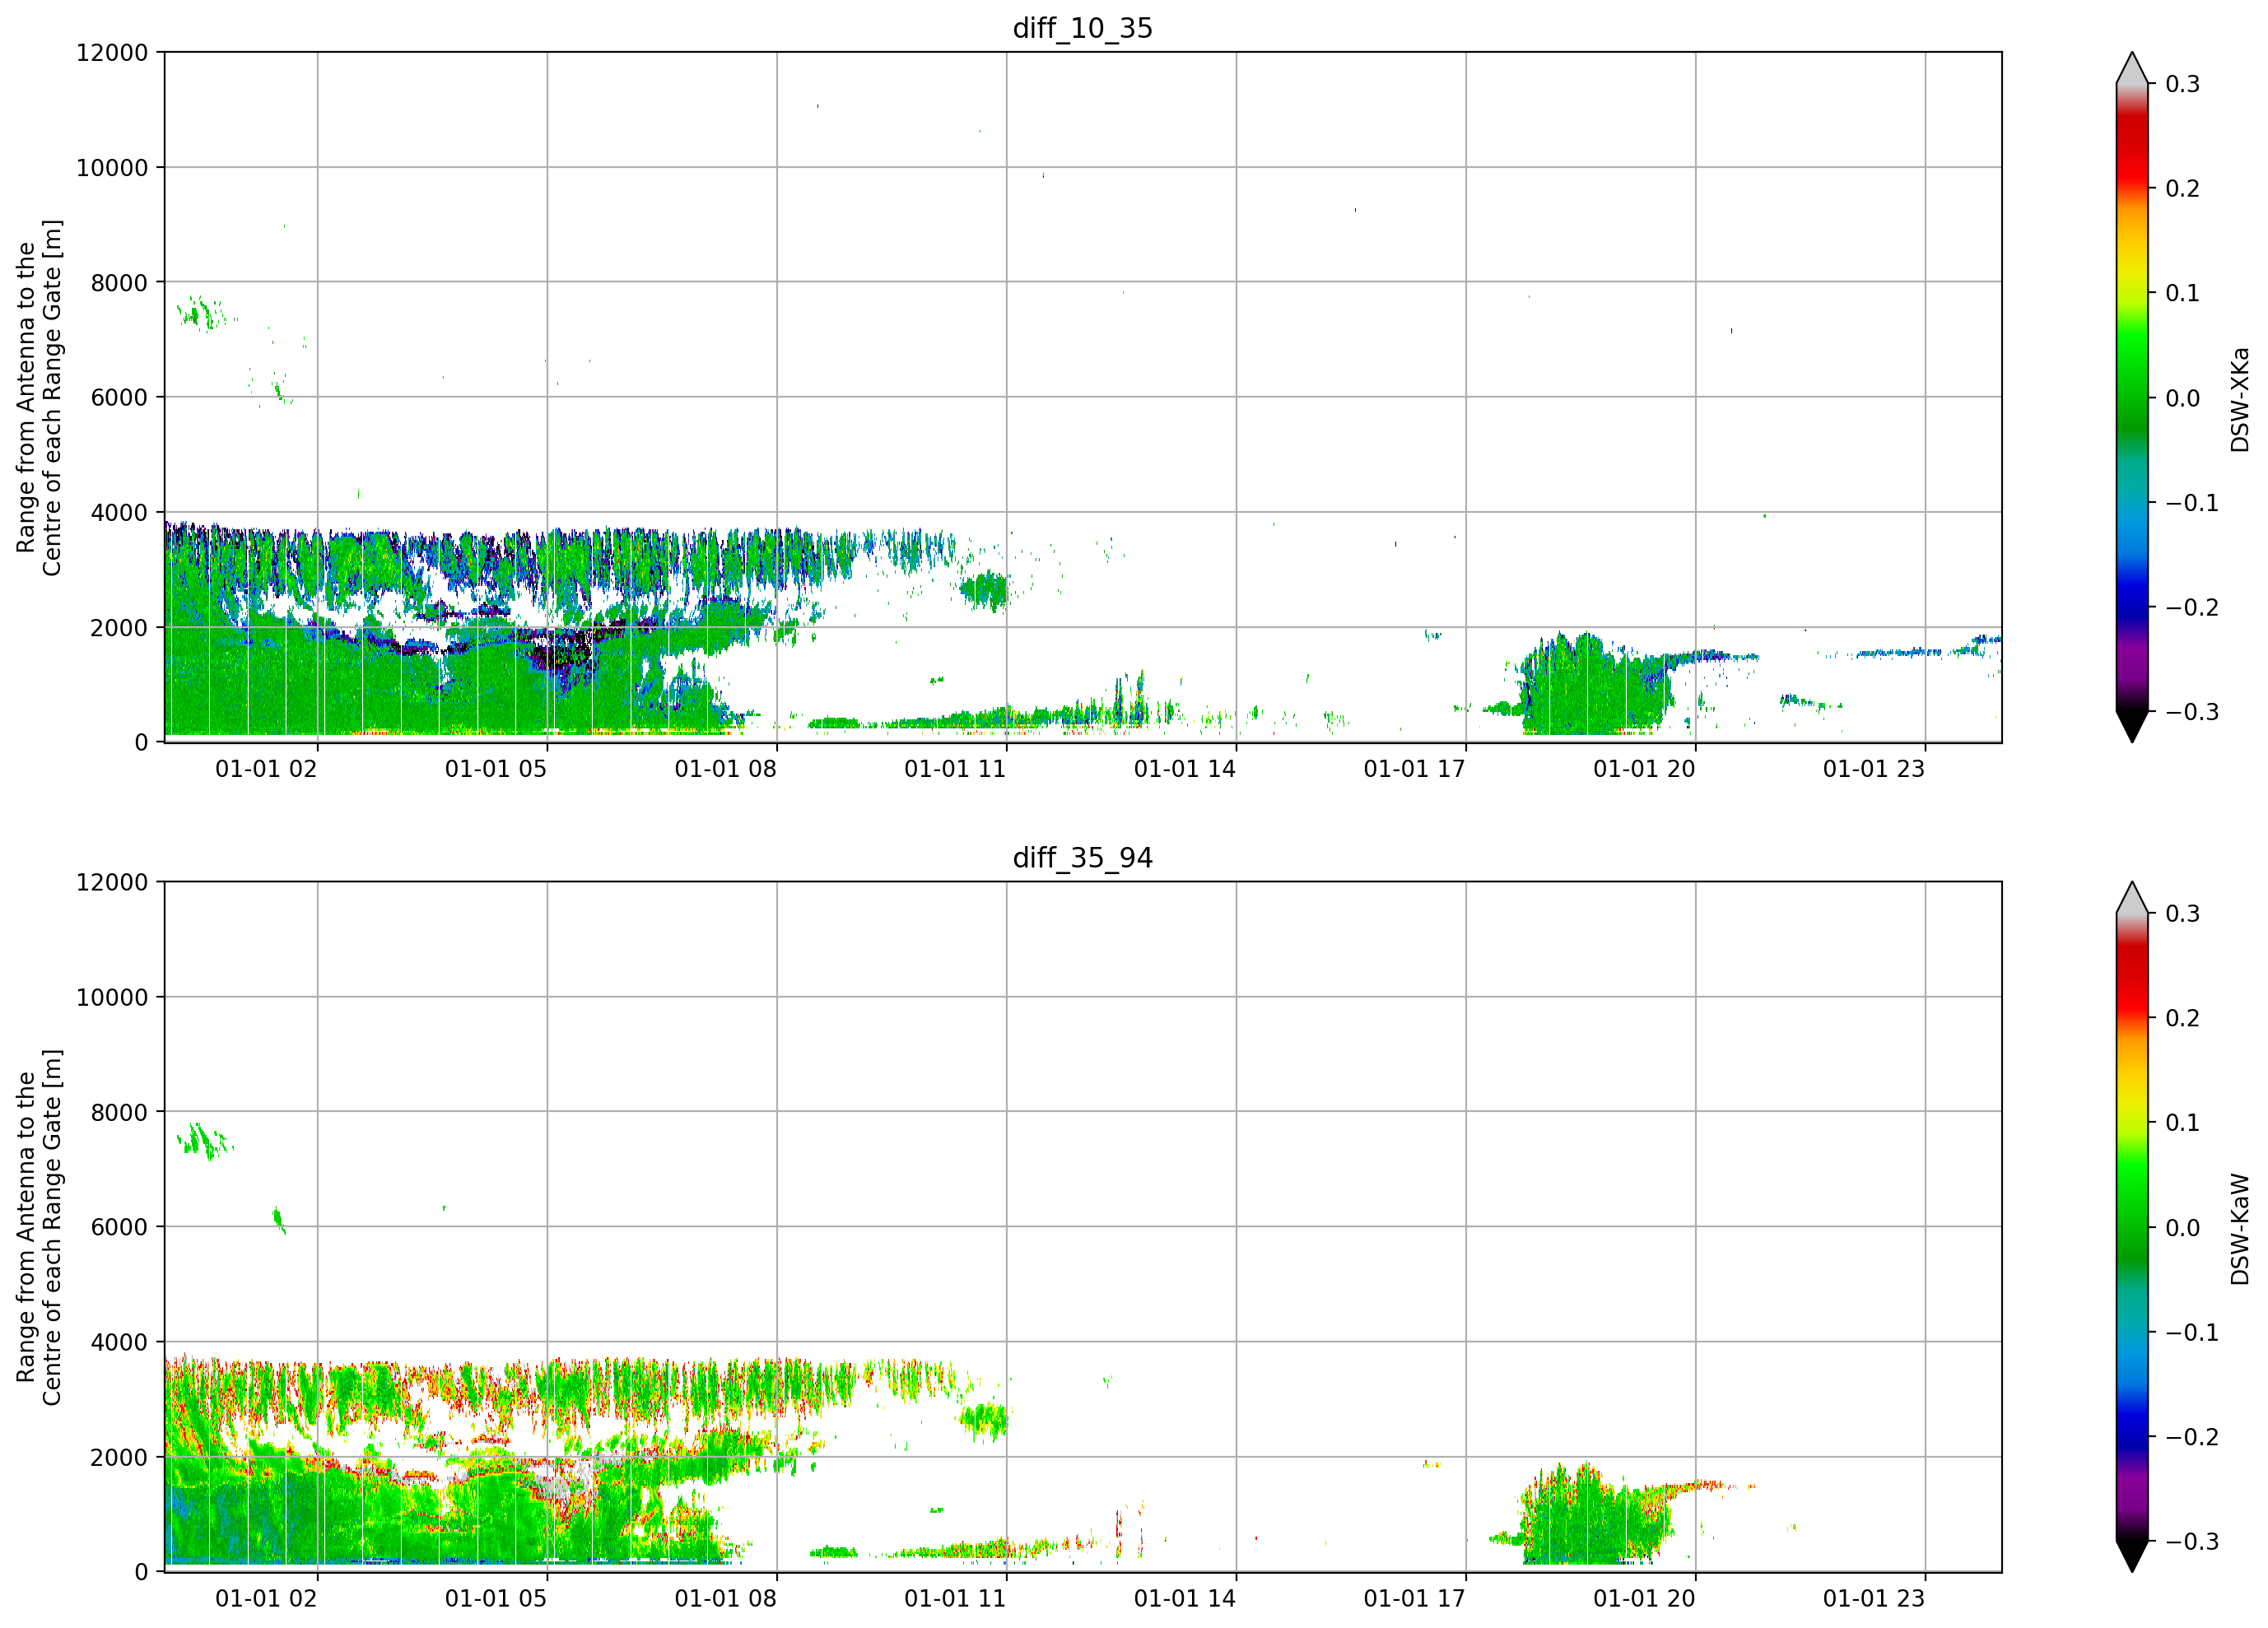Select the "4000" y-tick of diff_10_35 plot
The height and width of the screenshot is (1628, 2268).
click(x=119, y=513)
